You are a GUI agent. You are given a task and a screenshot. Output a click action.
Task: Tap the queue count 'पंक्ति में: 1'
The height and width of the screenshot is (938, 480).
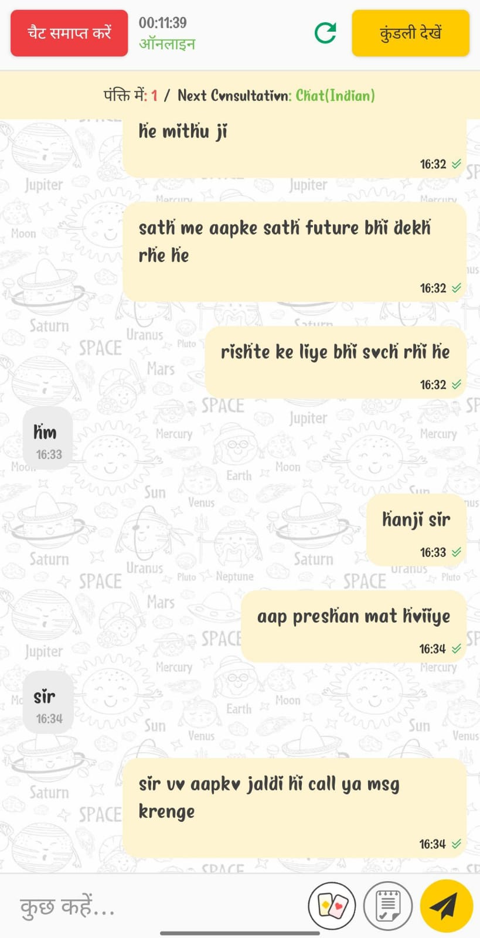pos(131,96)
